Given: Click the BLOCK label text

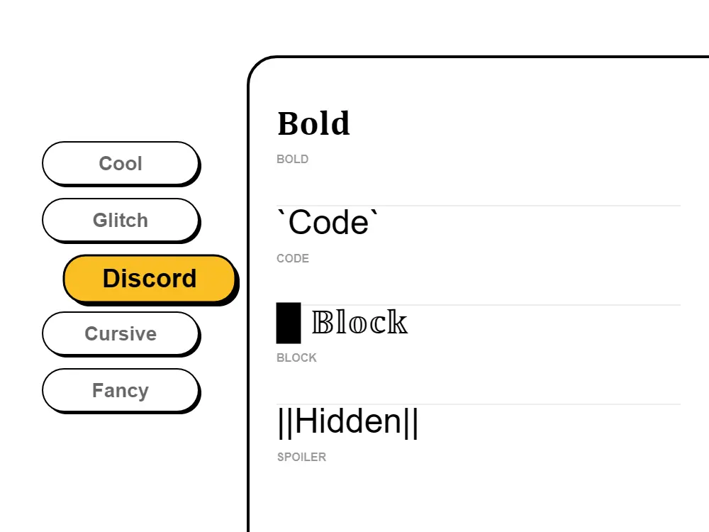Looking at the screenshot, I should point(296,358).
